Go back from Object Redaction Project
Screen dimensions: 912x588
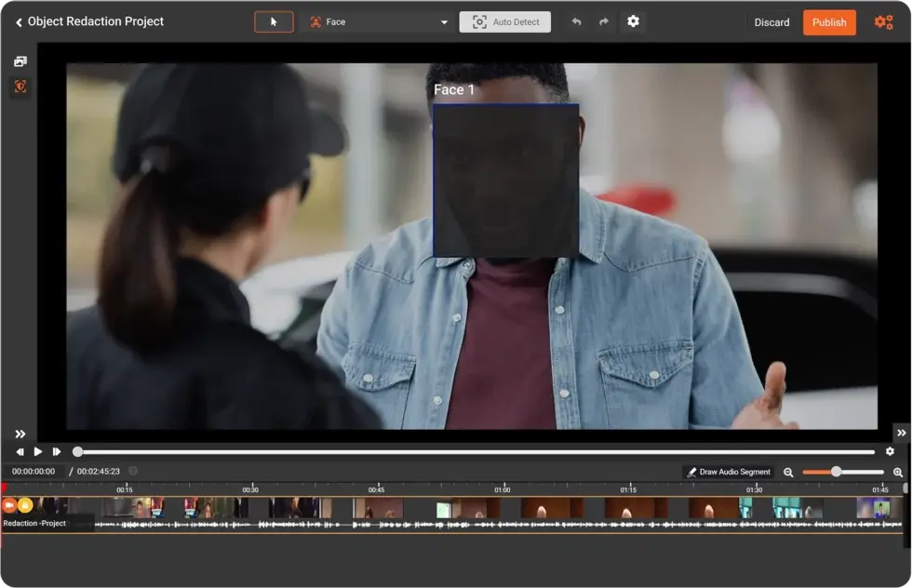tap(19, 22)
